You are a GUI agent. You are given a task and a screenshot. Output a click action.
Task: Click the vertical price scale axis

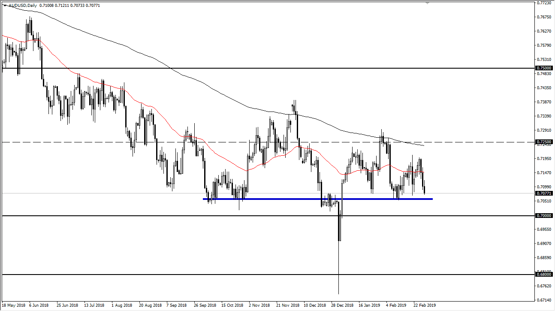click(543, 154)
